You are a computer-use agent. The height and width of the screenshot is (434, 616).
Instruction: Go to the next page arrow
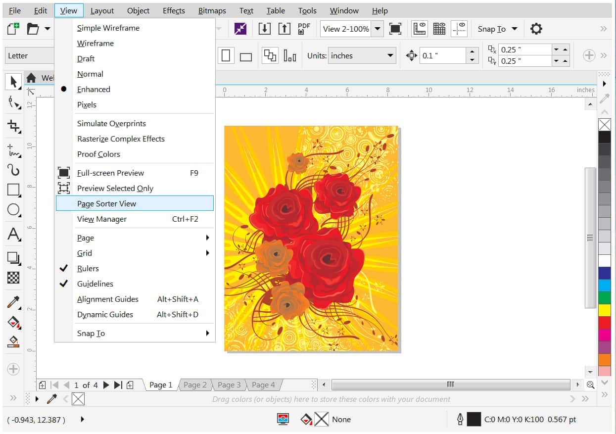coord(106,385)
